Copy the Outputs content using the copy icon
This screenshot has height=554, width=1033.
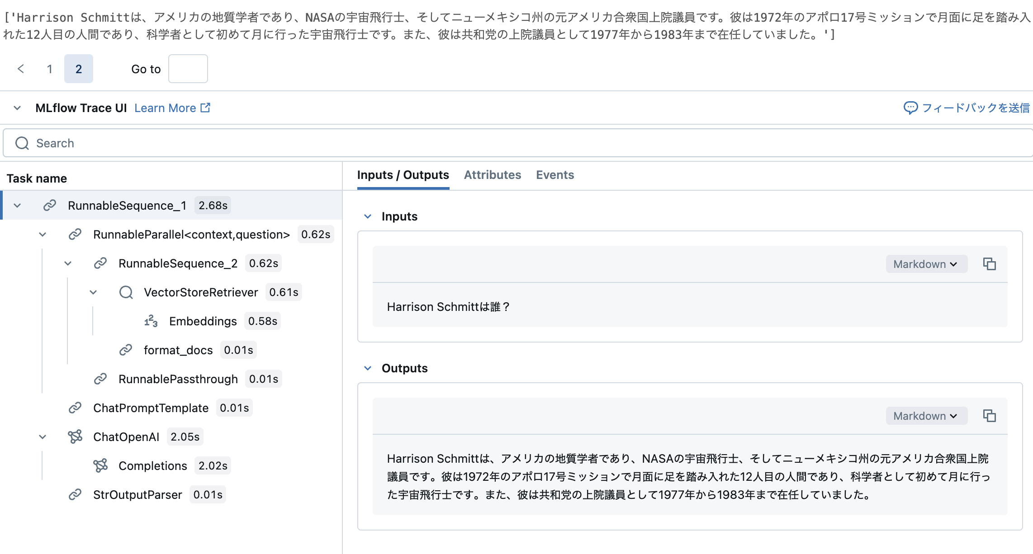[990, 416]
